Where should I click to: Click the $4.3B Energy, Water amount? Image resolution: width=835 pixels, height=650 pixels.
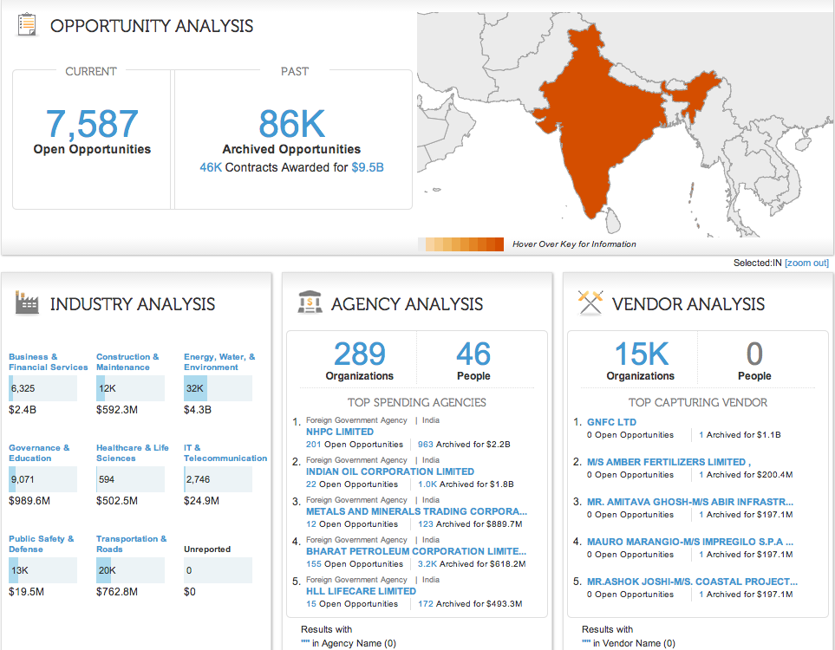point(198,410)
